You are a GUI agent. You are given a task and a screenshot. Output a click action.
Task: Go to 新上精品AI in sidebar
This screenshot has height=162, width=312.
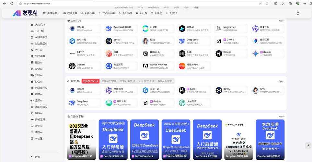(39, 44)
